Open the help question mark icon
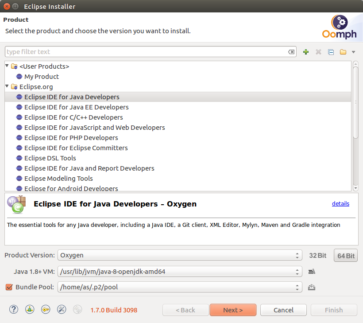 coord(14,310)
